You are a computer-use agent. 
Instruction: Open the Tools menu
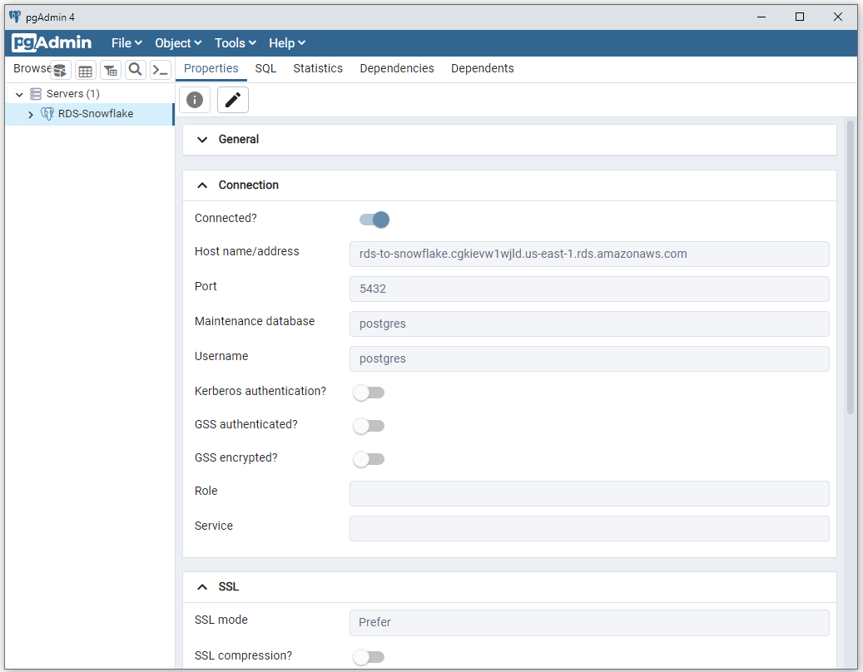click(235, 43)
